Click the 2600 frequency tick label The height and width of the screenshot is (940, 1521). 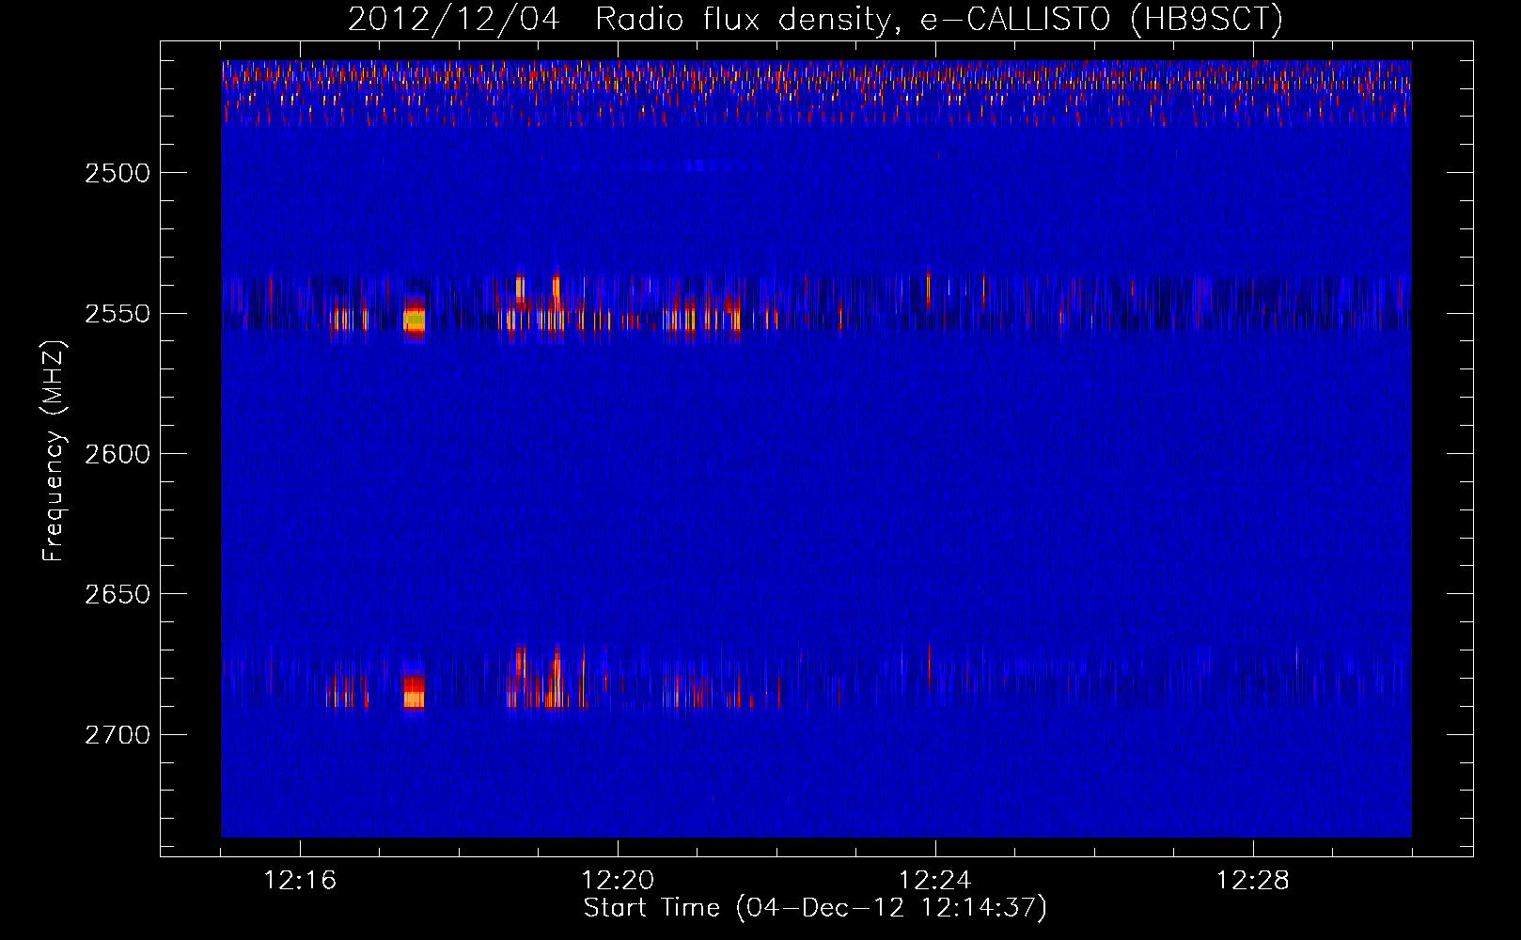click(x=118, y=454)
